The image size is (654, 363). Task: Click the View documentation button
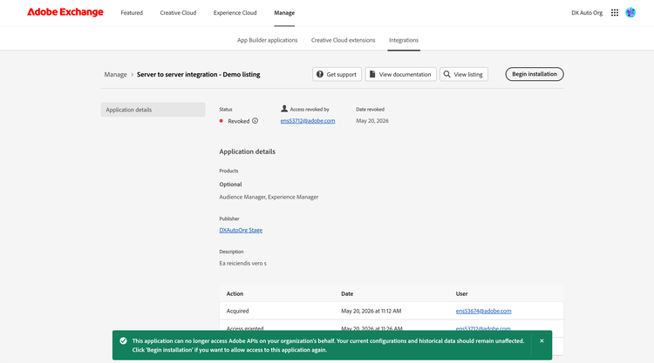click(401, 74)
